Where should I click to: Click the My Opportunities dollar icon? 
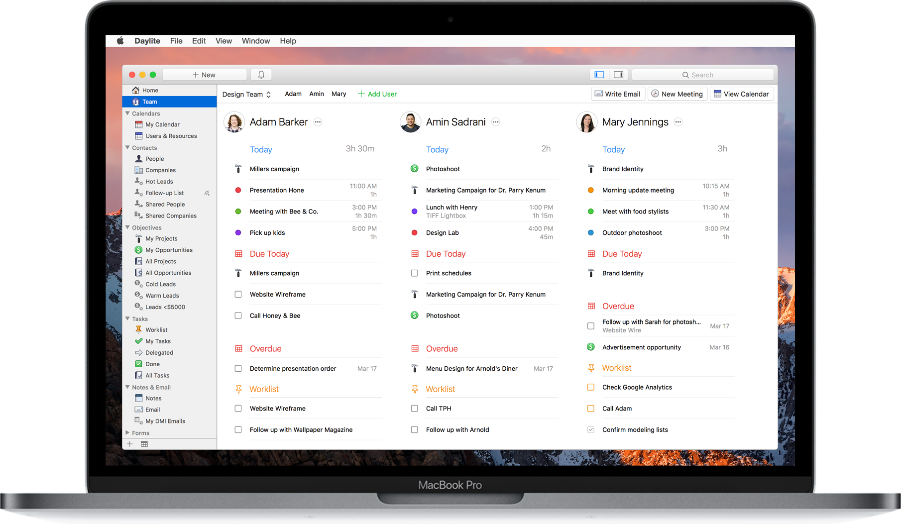coord(139,250)
